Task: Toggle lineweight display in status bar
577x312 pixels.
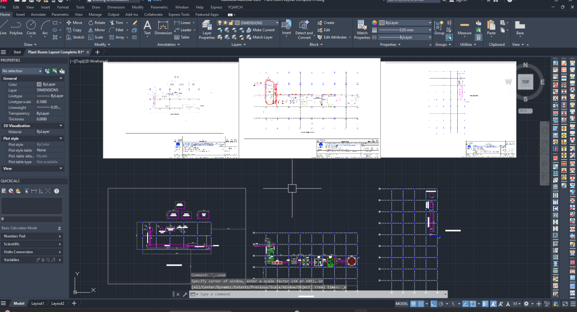Action: [x=484, y=304]
